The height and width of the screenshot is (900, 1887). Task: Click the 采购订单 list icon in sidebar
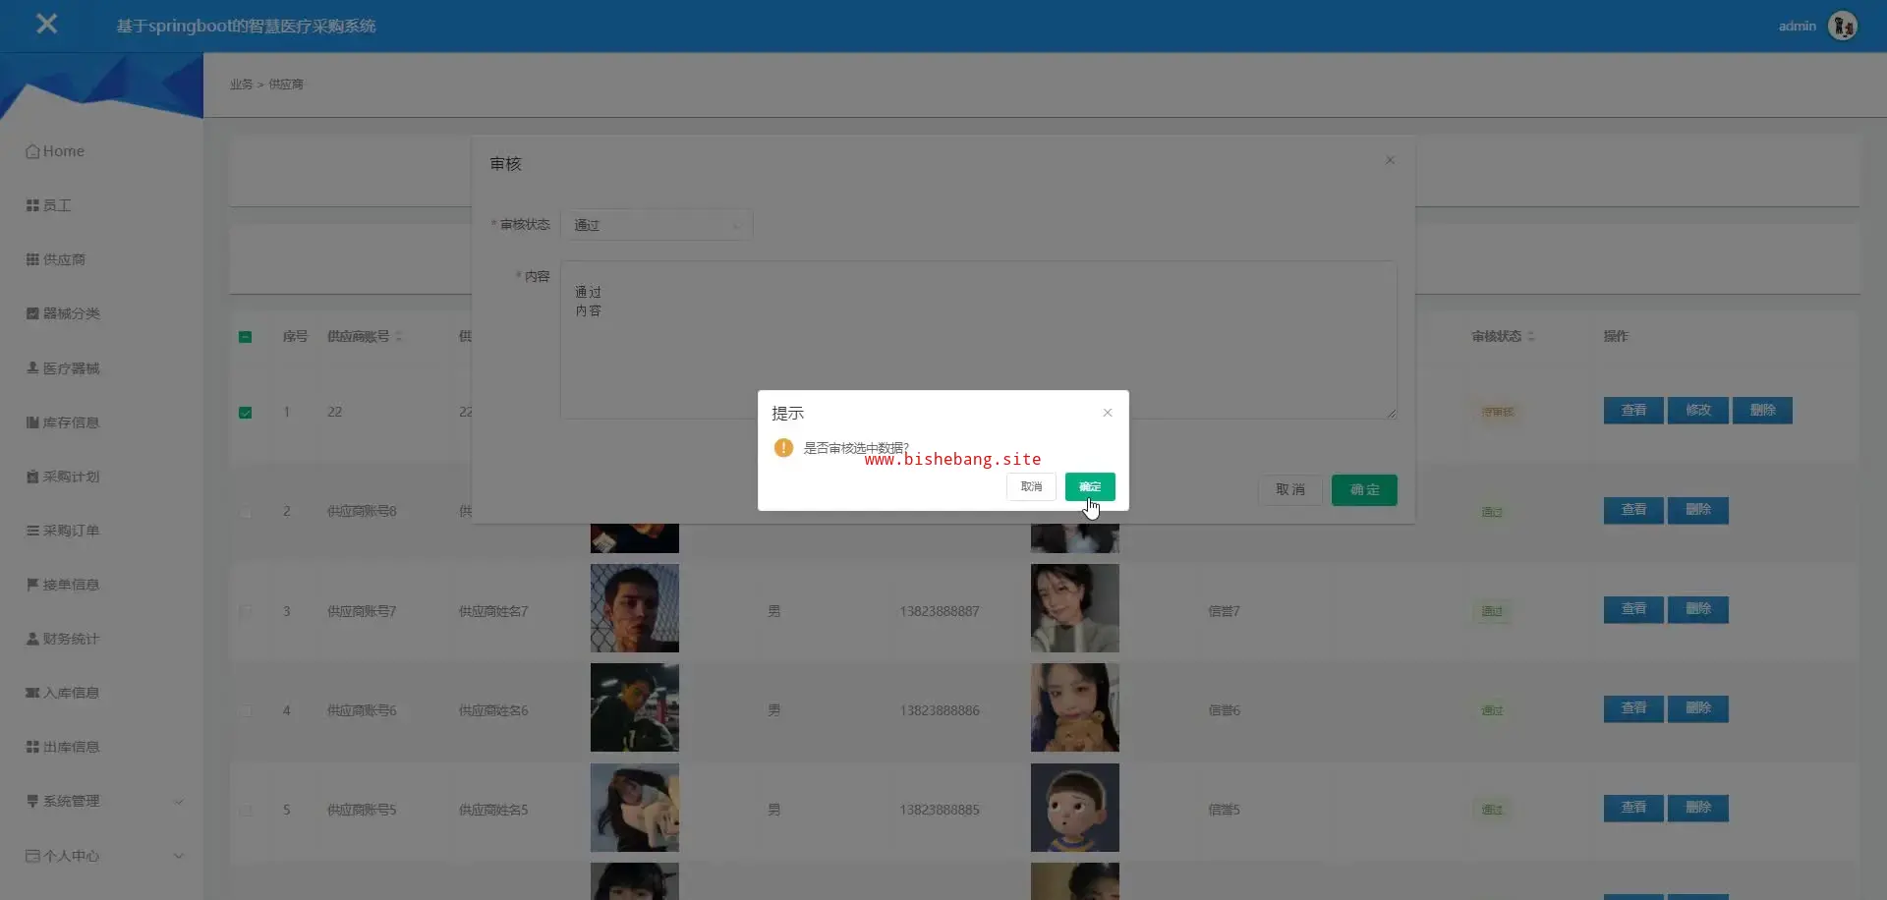pyautogui.click(x=32, y=531)
